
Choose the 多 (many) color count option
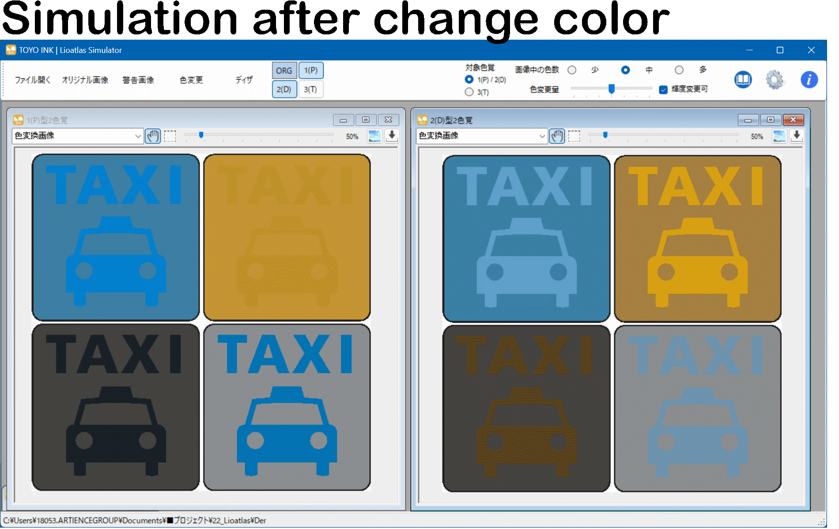[x=679, y=70]
